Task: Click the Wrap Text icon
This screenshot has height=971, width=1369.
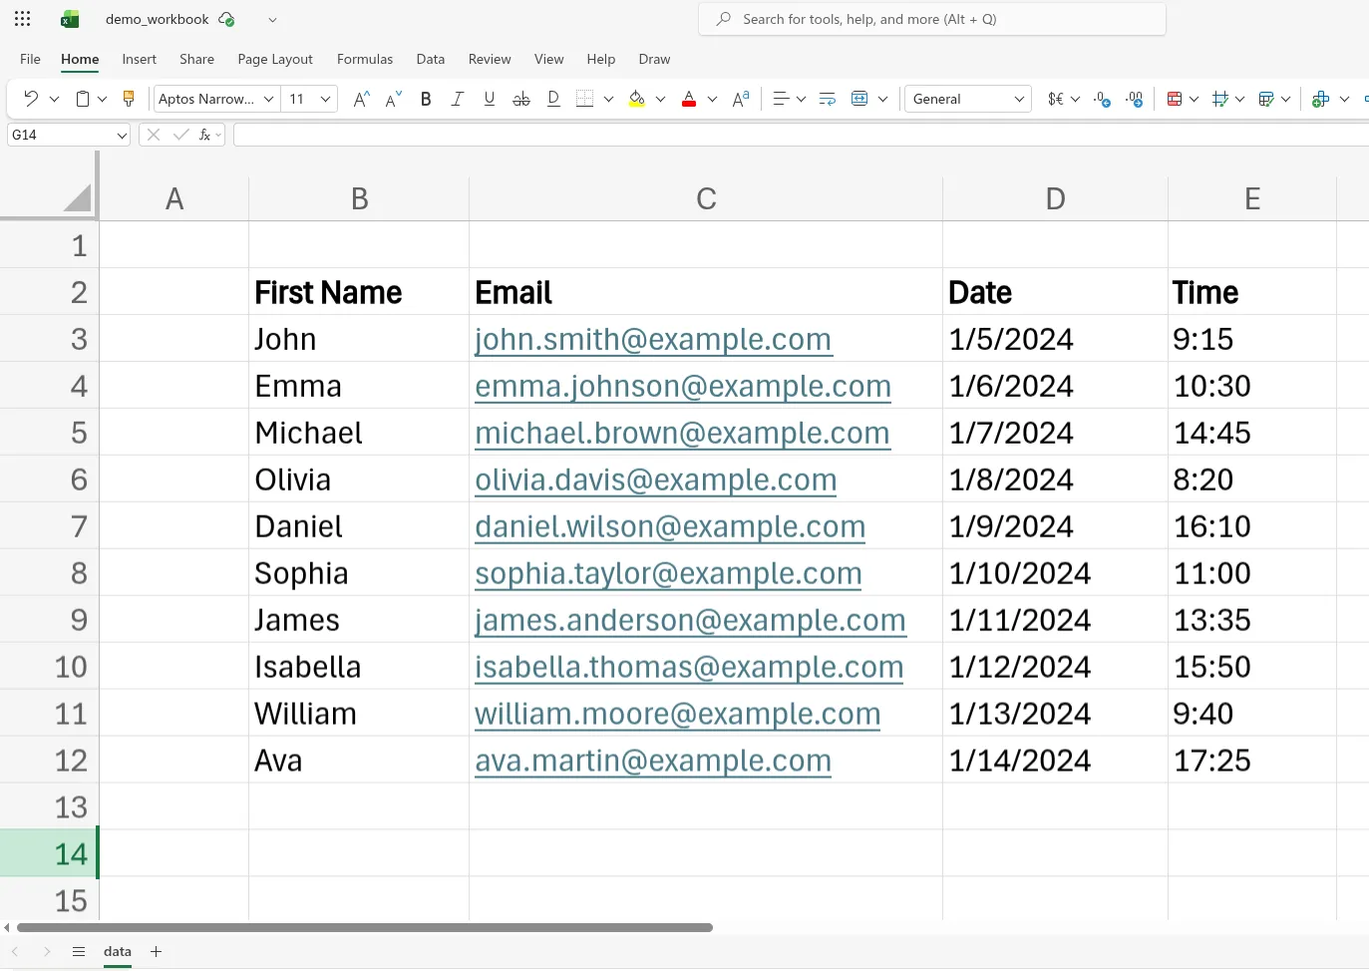Action: 827,99
